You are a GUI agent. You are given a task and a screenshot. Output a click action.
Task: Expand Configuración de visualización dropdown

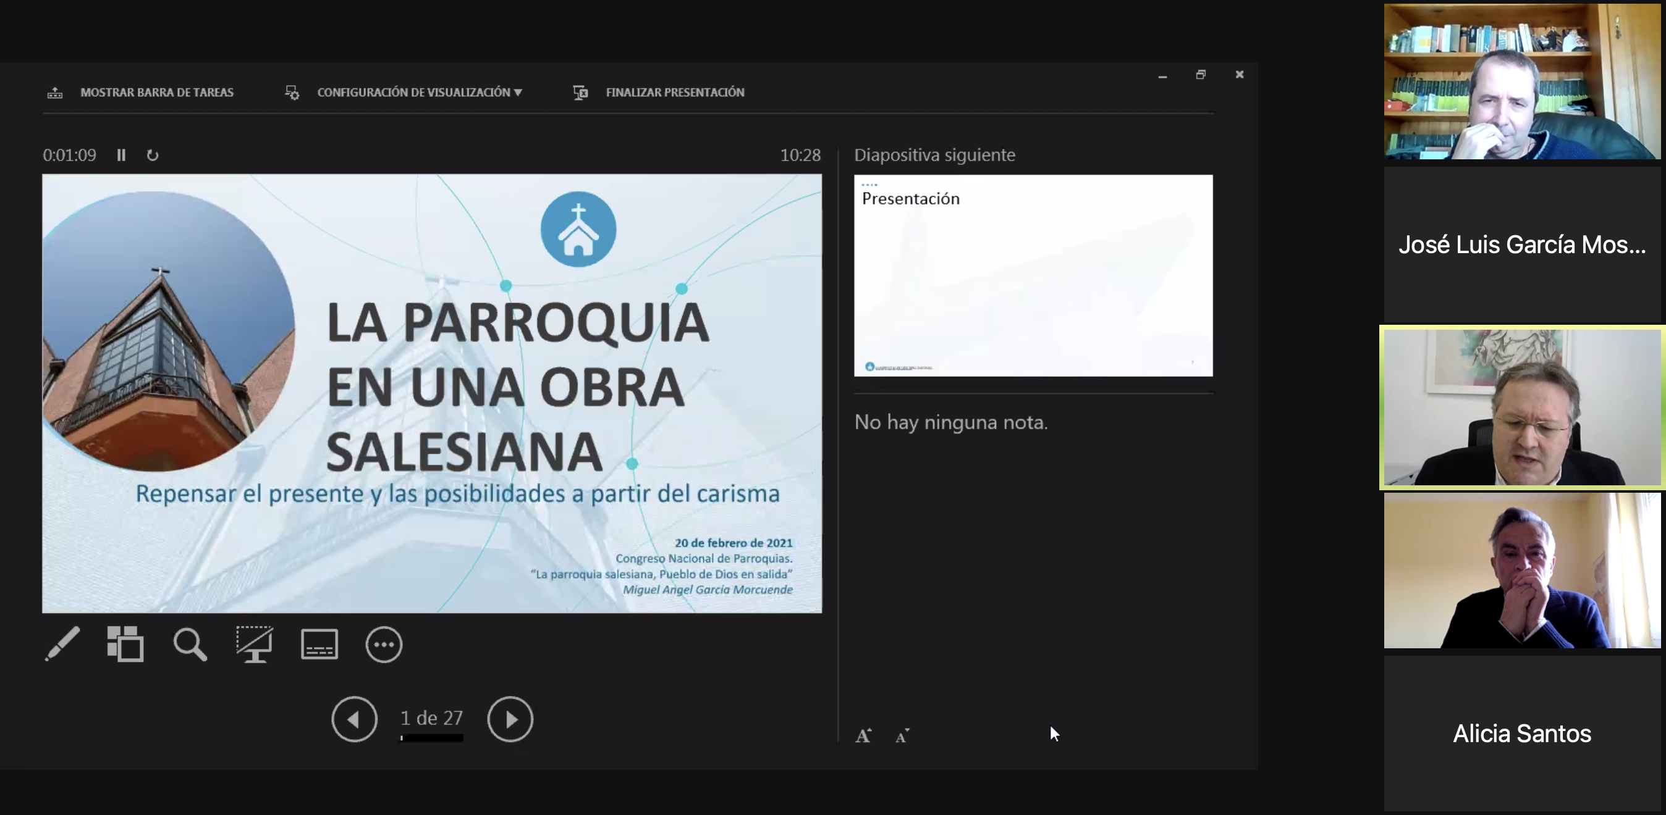tap(419, 93)
